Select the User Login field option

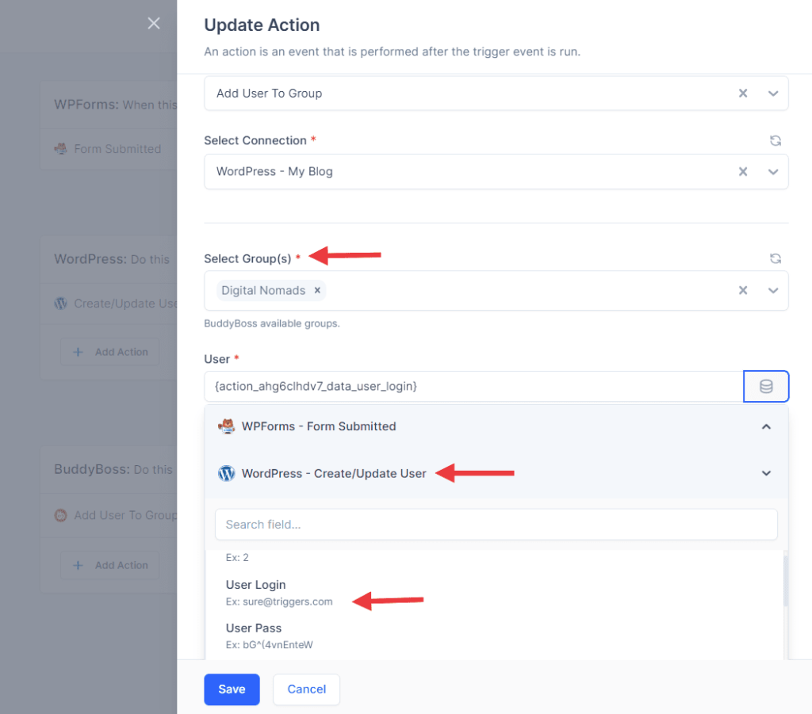[256, 586]
